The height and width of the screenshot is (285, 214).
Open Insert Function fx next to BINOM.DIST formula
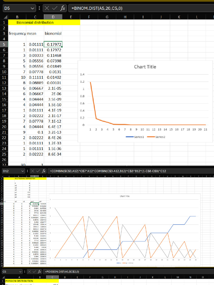[63, 8]
